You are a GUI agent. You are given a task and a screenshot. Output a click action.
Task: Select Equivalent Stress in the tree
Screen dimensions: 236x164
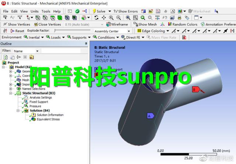click(x=48, y=119)
